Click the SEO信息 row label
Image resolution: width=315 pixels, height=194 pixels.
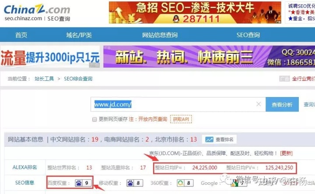(x=24, y=183)
